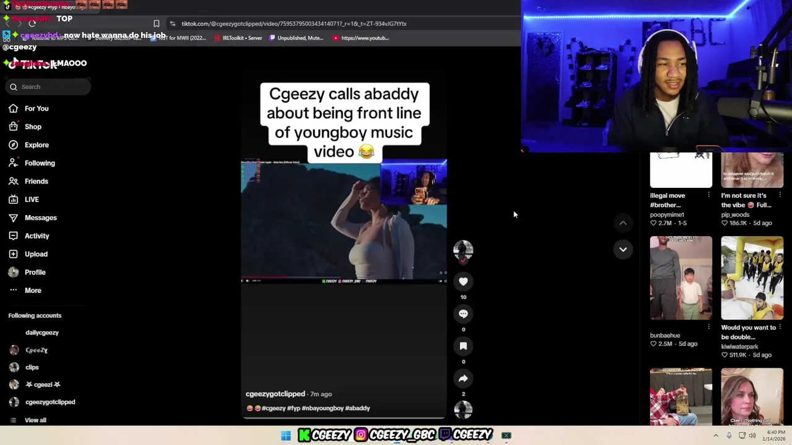Click the search magnifier icon
The height and width of the screenshot is (445, 792).
coord(14,87)
